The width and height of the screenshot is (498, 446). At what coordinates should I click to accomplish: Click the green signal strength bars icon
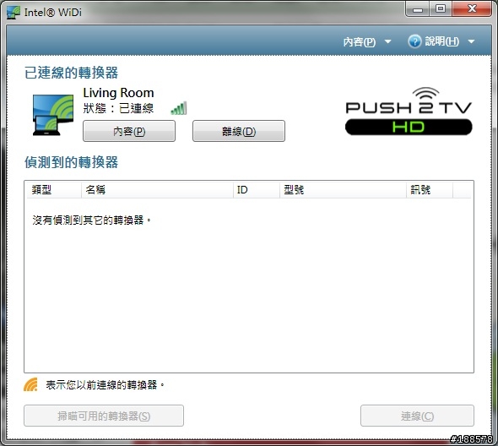pyautogui.click(x=179, y=108)
